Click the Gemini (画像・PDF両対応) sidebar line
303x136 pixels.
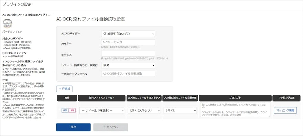tap(17, 48)
